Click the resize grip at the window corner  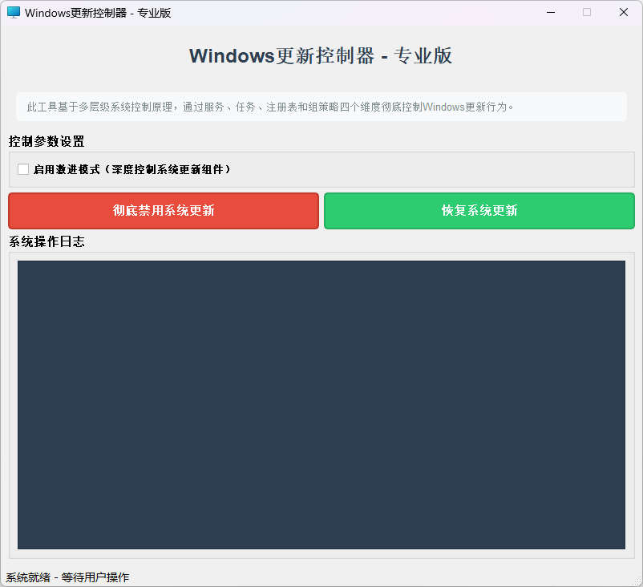[x=637, y=581]
